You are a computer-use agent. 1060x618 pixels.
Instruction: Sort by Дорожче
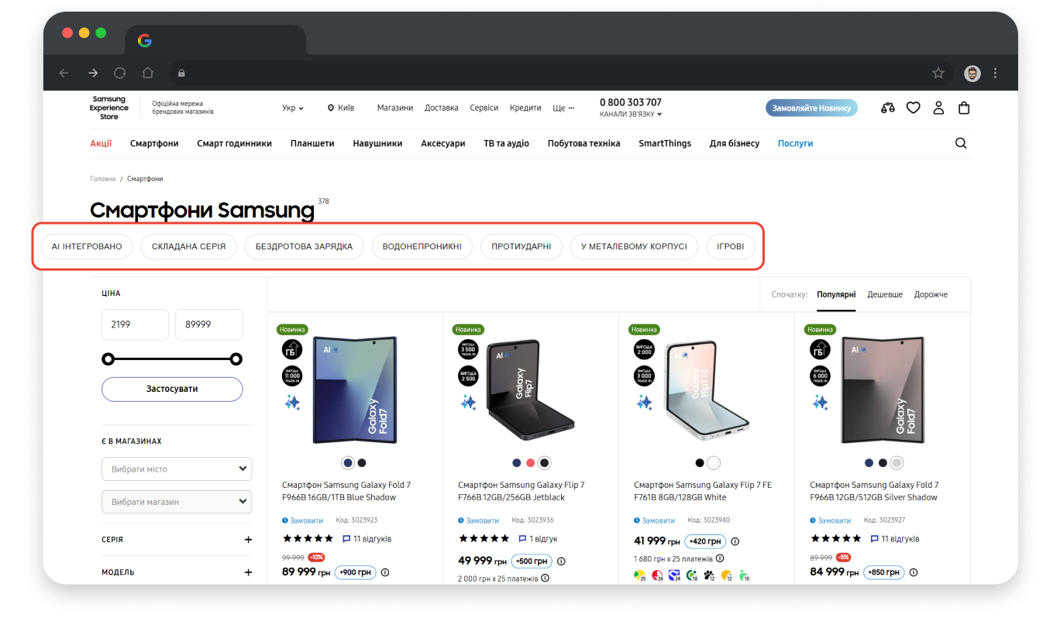(931, 294)
